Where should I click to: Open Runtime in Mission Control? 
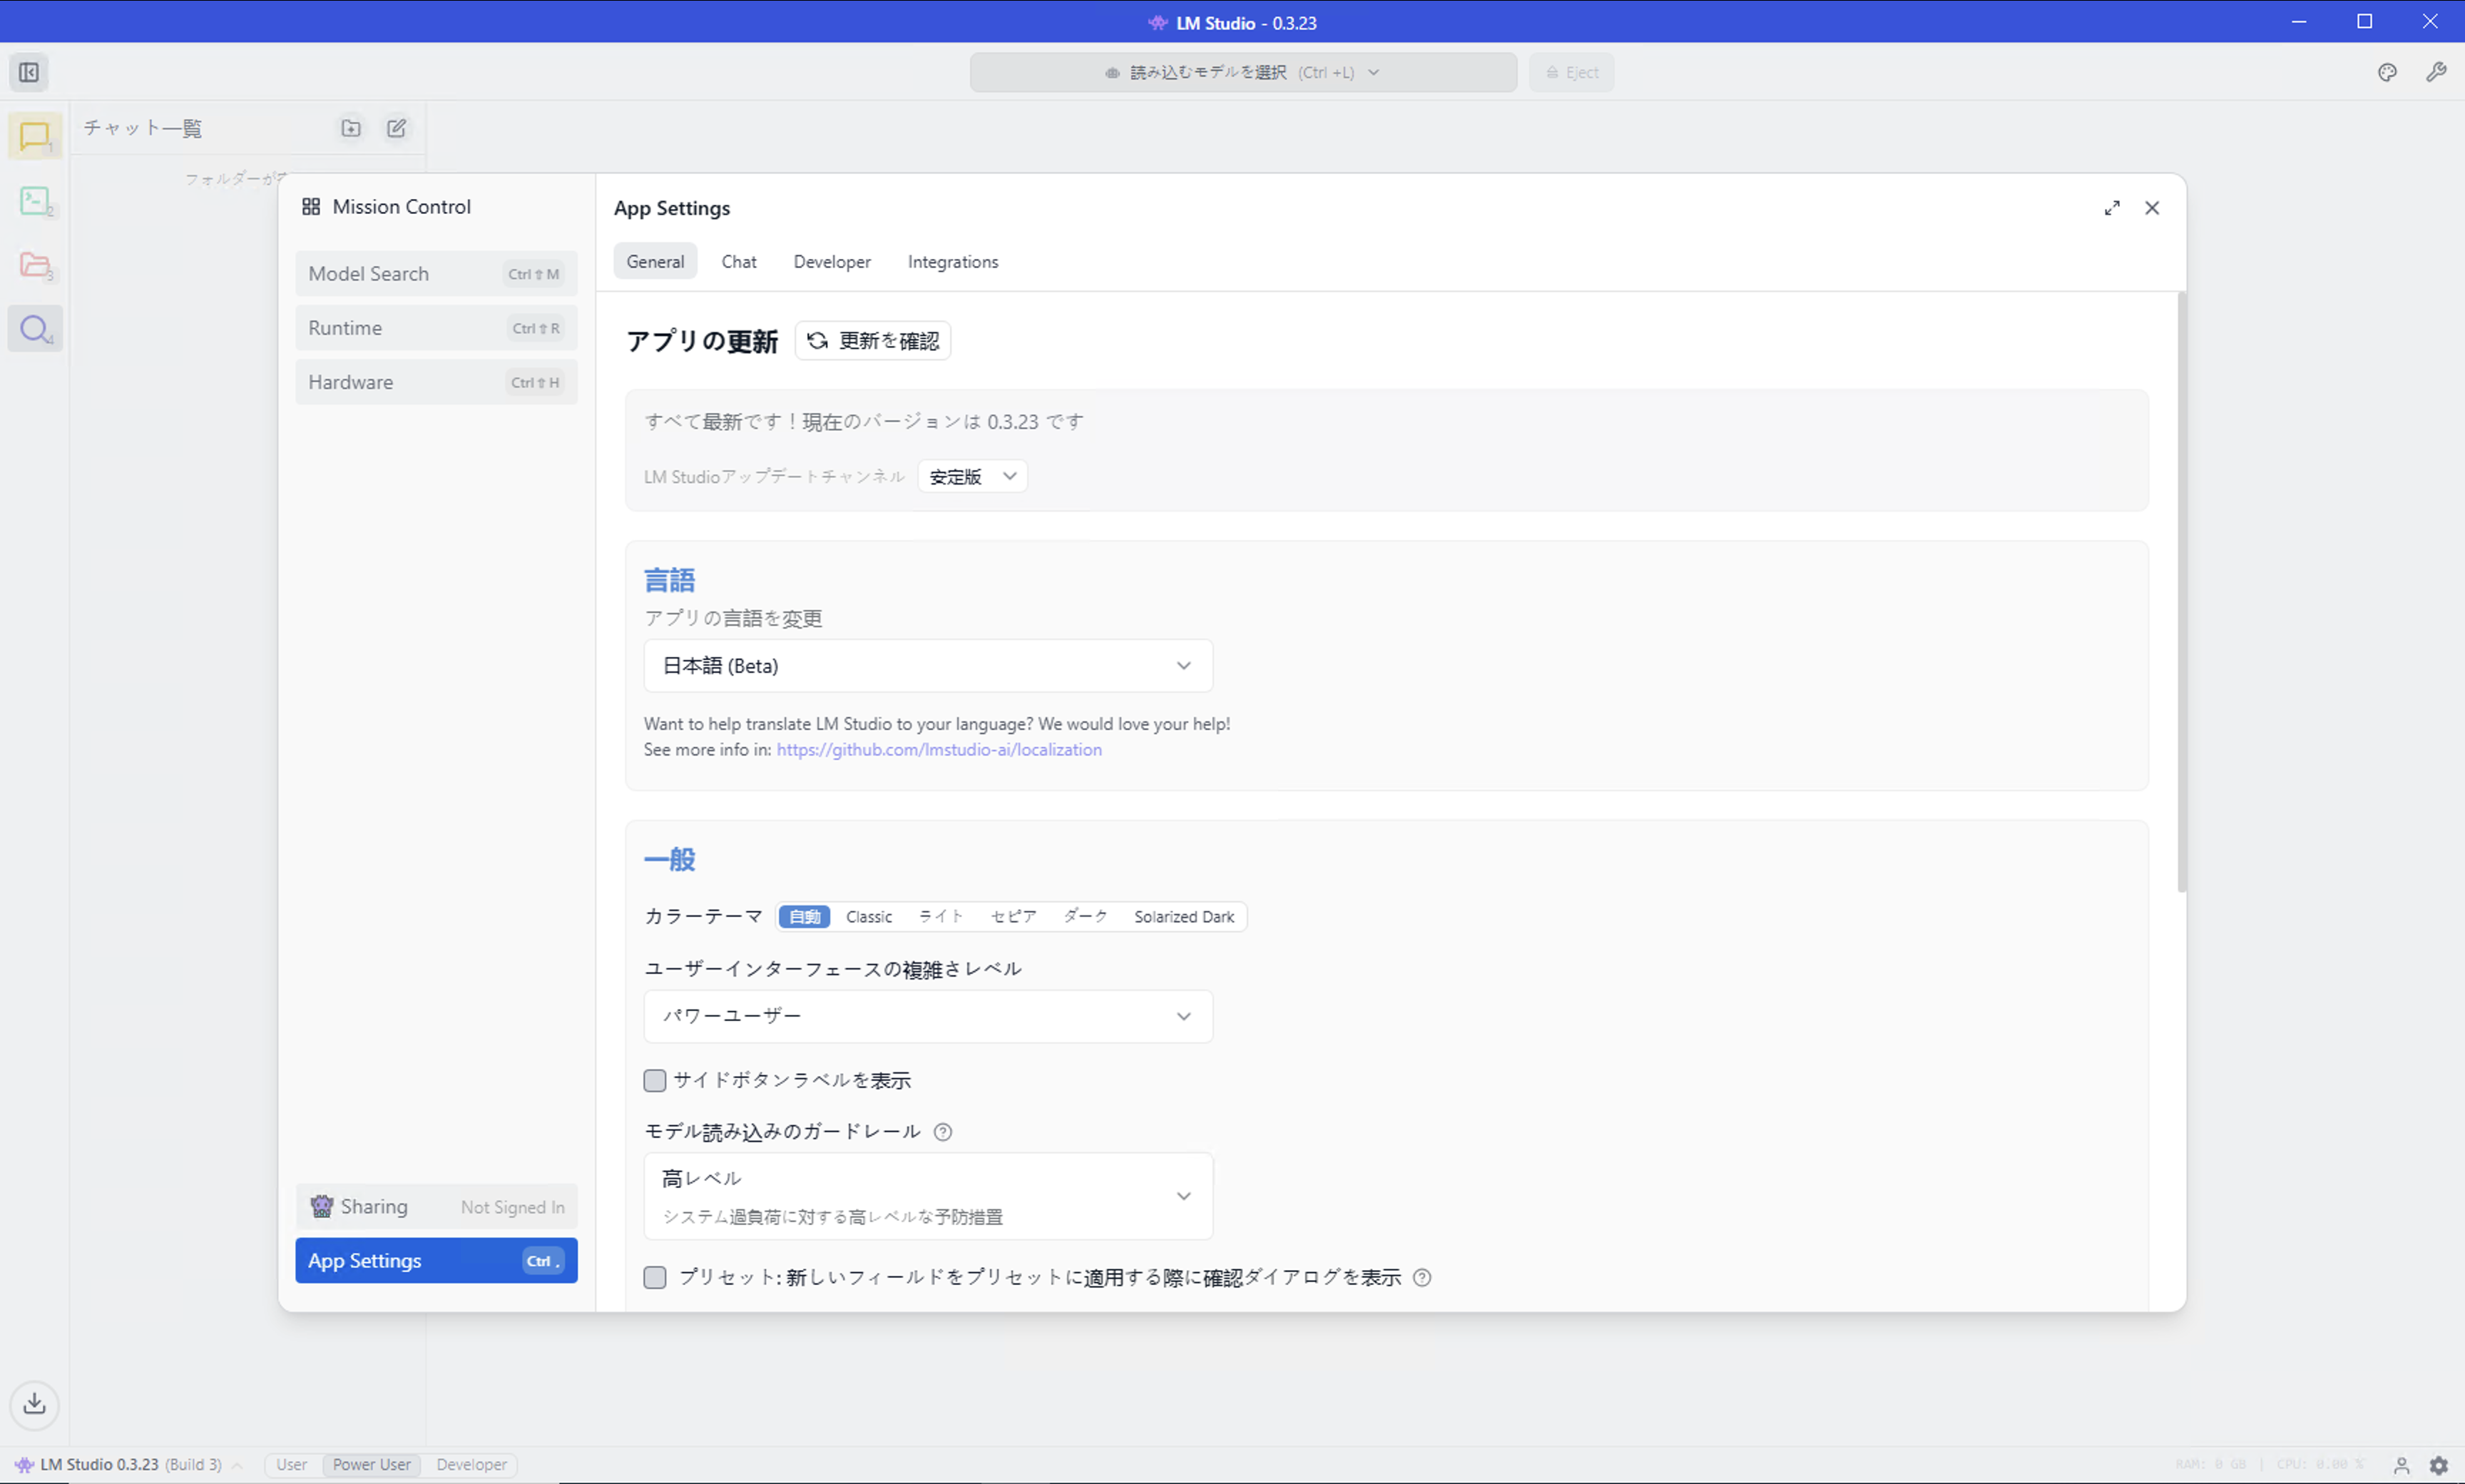point(436,328)
